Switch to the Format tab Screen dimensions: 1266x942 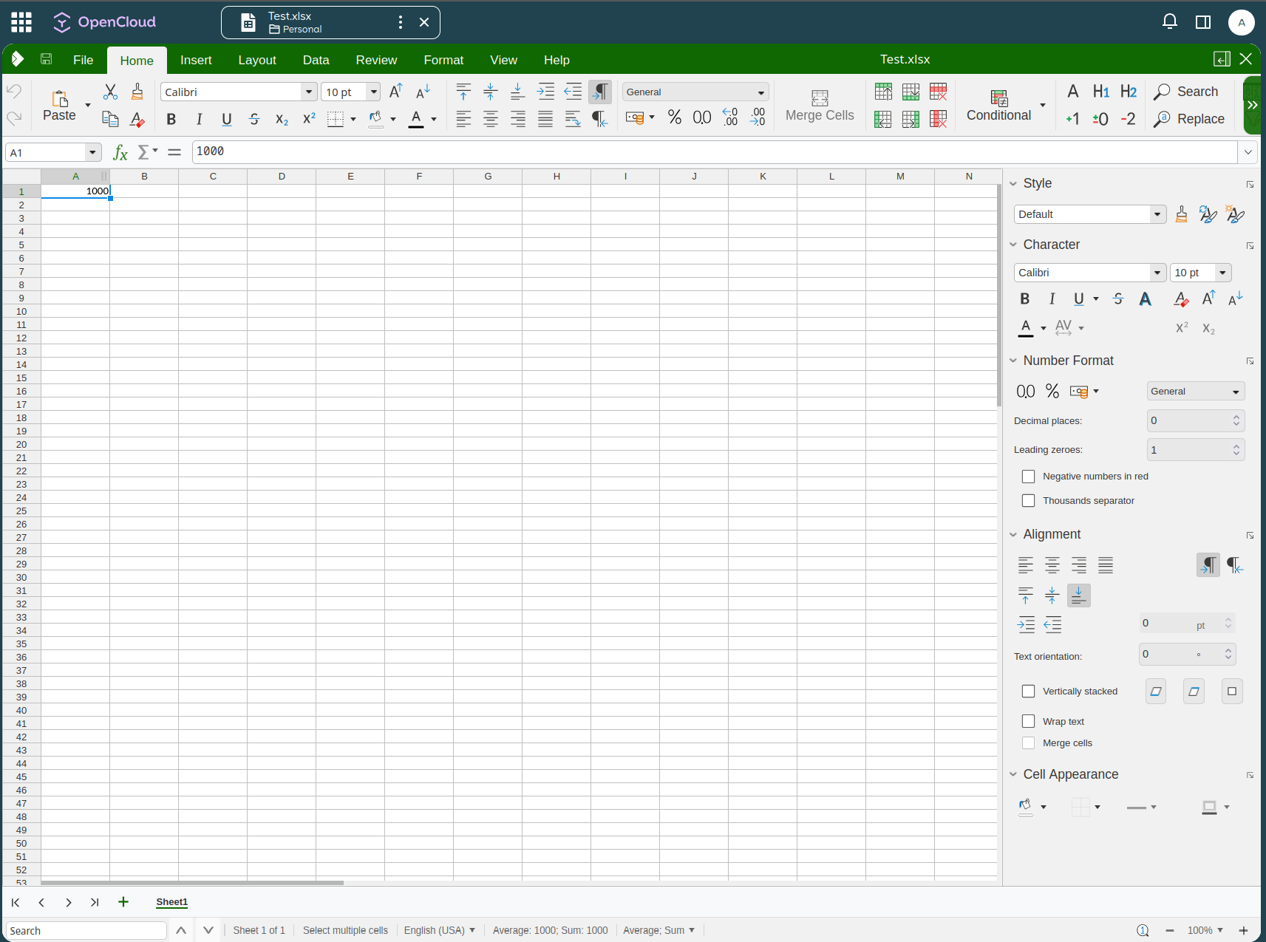443,60
